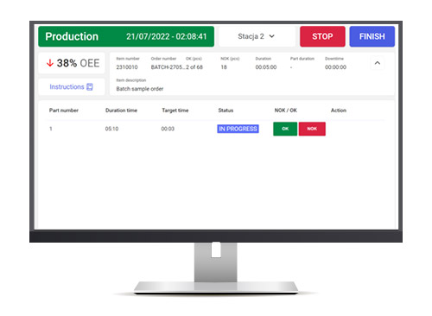Mark part 1 as NOK

pyautogui.click(x=312, y=129)
